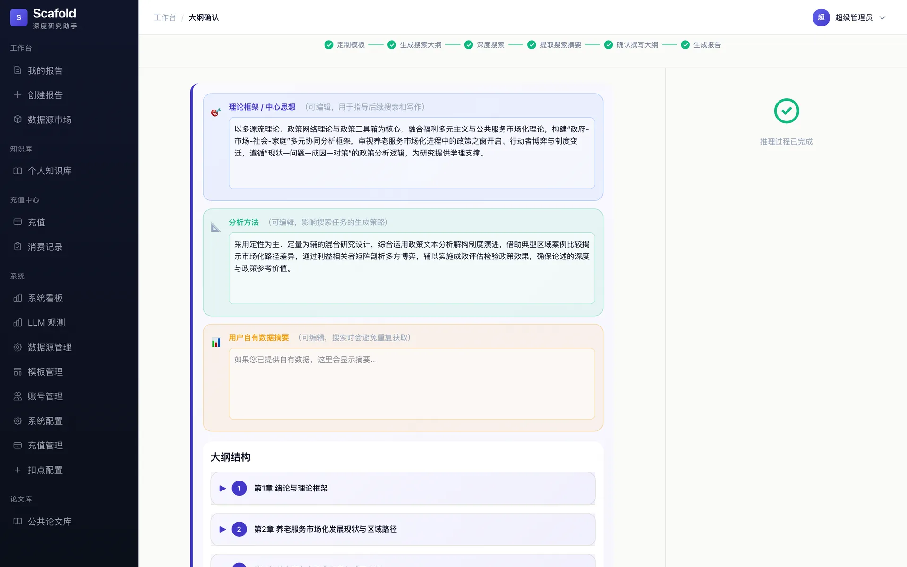Edit the 分析方法 text area

point(412,268)
